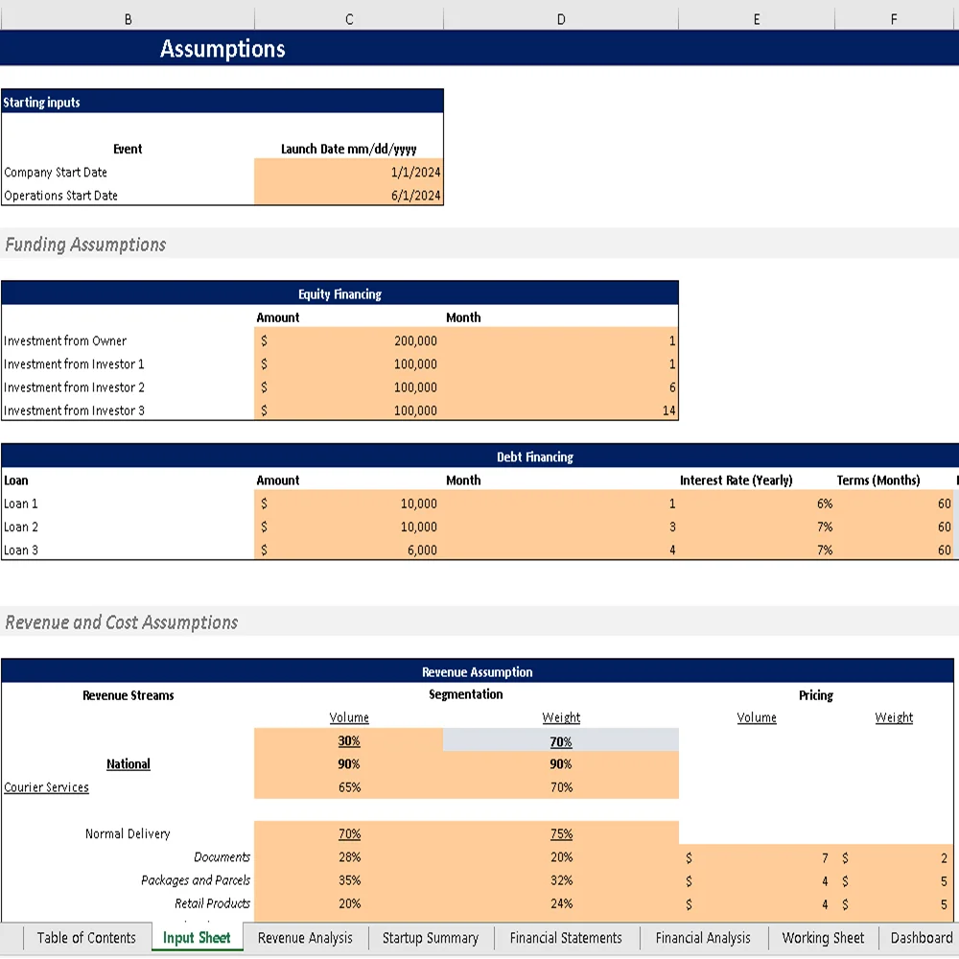The image size is (959, 959).
Task: Switch to the Input Sheet tab
Action: tap(197, 938)
